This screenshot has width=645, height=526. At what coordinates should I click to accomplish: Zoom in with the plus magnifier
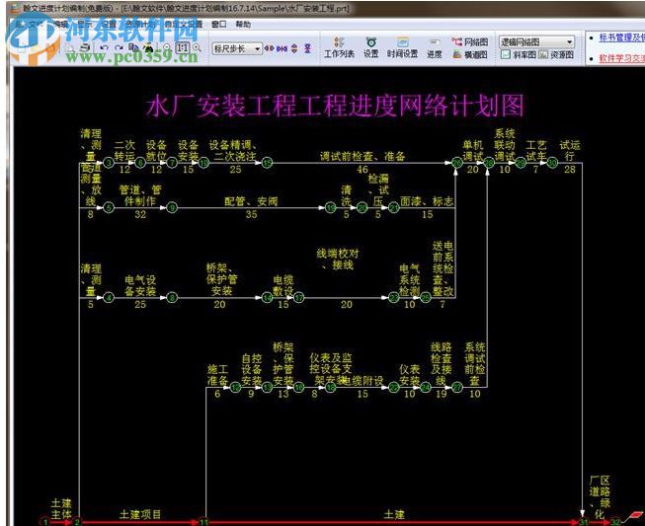coord(197,48)
